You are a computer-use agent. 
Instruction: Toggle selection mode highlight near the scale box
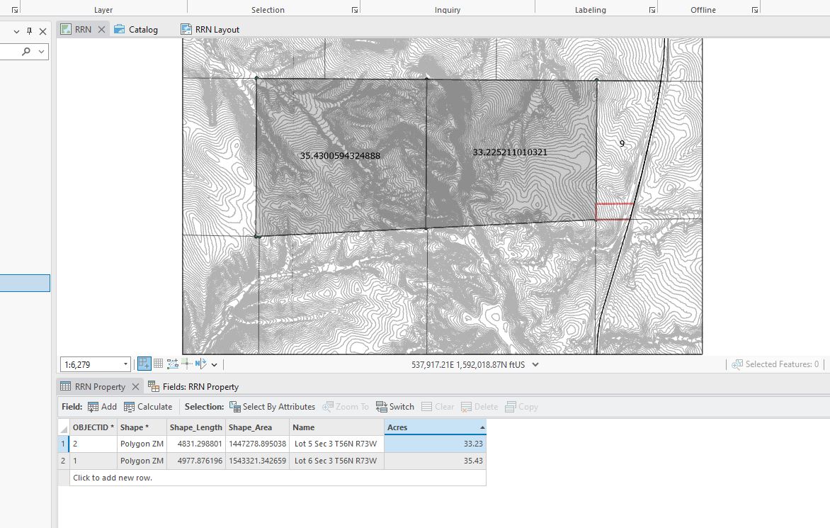[144, 364]
